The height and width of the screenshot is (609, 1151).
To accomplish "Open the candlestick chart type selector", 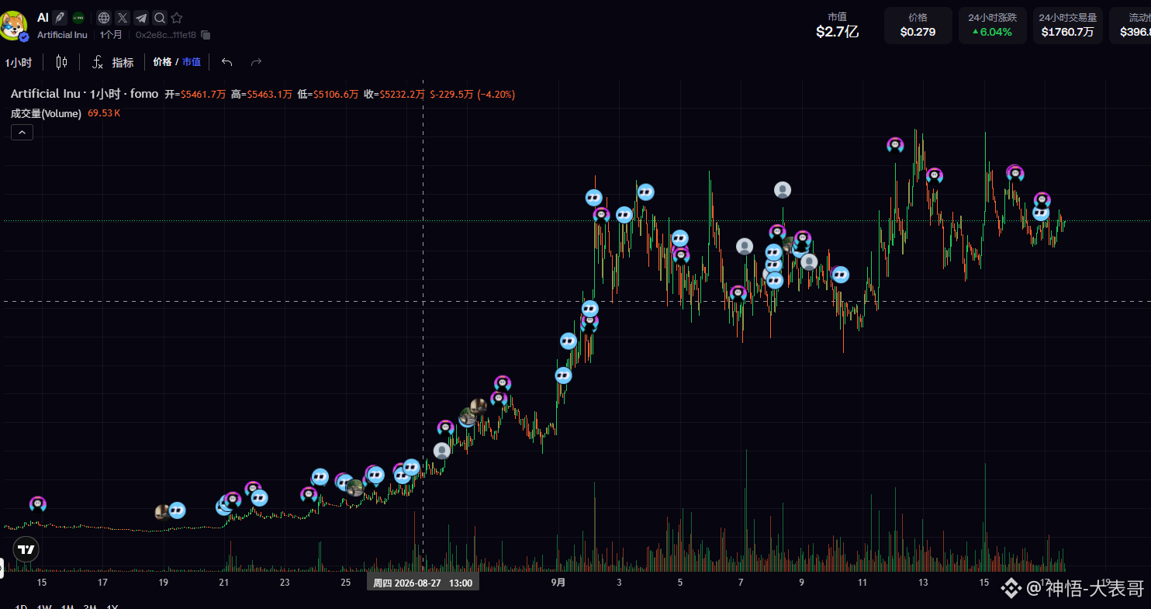I will point(61,62).
